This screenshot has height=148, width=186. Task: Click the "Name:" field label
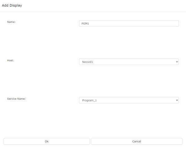pos(11,22)
